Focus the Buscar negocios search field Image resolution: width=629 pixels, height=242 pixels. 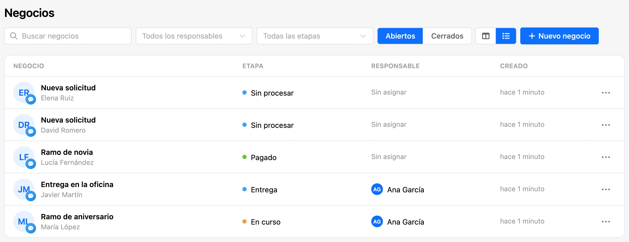pyautogui.click(x=68, y=36)
